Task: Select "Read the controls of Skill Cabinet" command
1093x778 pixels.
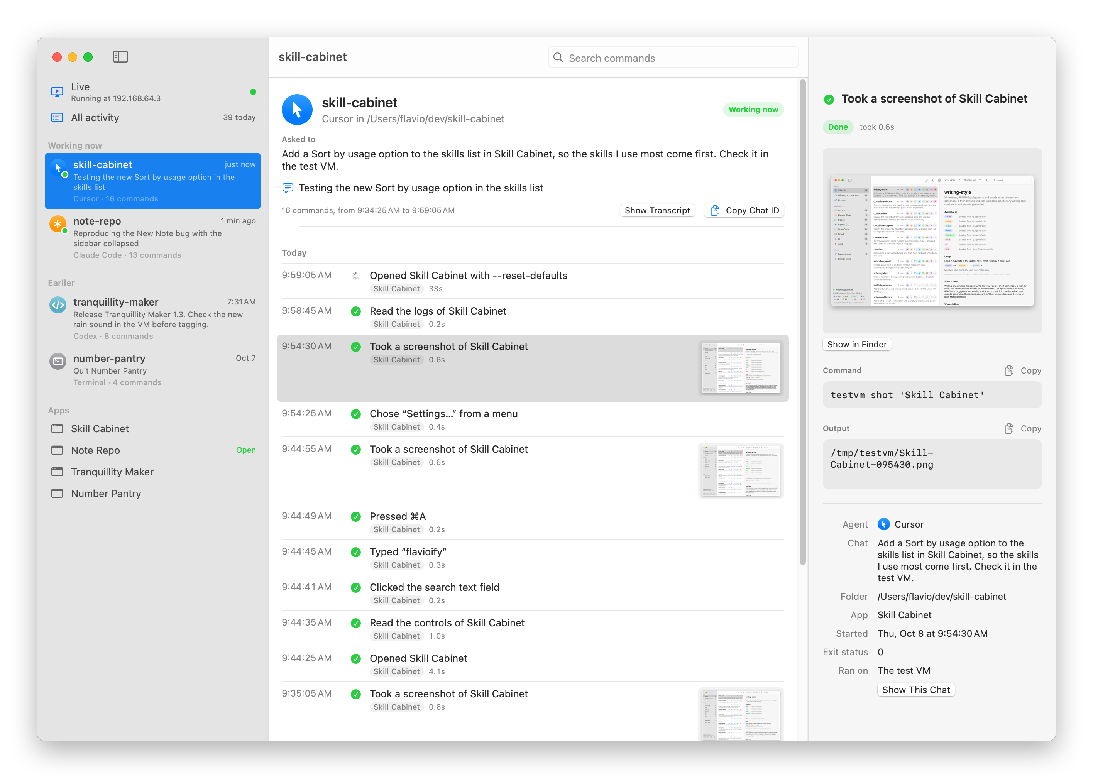Action: pos(533,629)
